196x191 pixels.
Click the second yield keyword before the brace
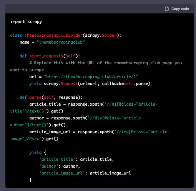click(35, 152)
